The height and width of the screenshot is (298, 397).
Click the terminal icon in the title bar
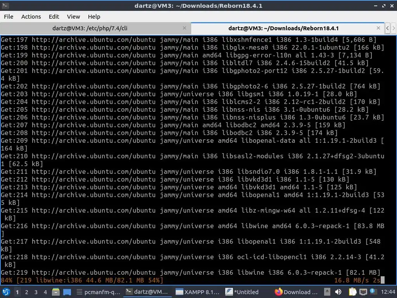click(x=5, y=5)
